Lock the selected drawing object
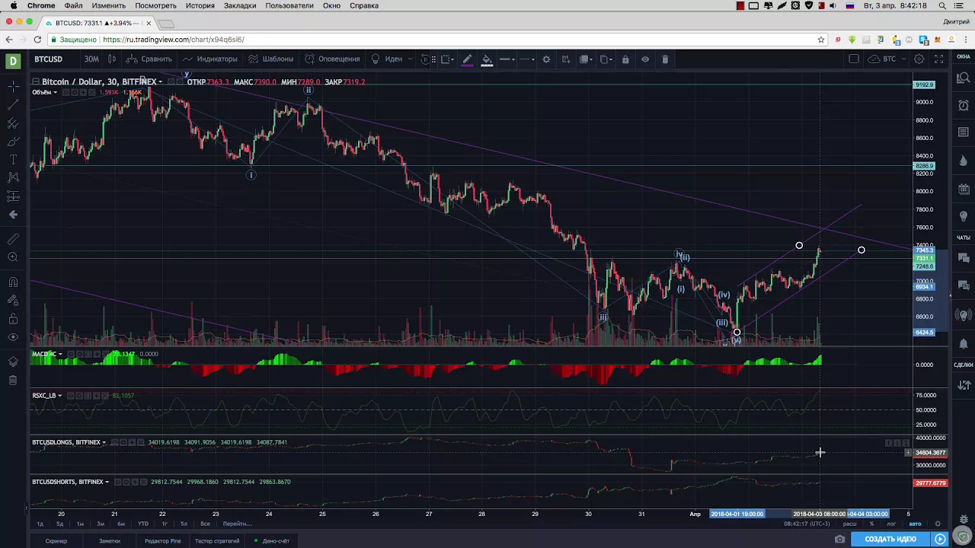 tap(625, 59)
